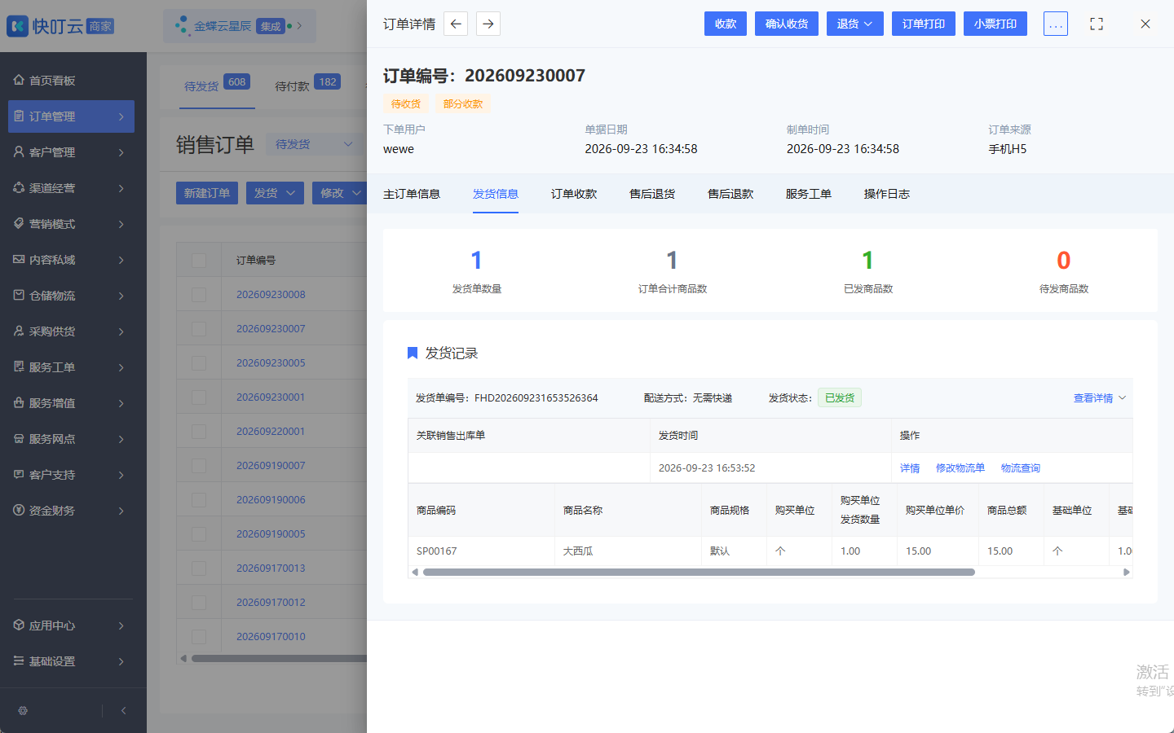The image size is (1174, 733).
Task: Go to previous order with left arrow
Action: click(456, 24)
